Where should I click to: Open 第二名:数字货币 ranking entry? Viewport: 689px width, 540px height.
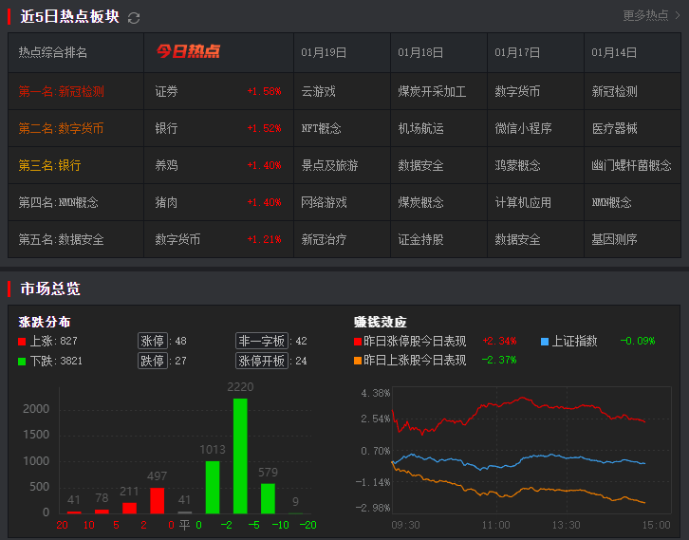[61, 128]
